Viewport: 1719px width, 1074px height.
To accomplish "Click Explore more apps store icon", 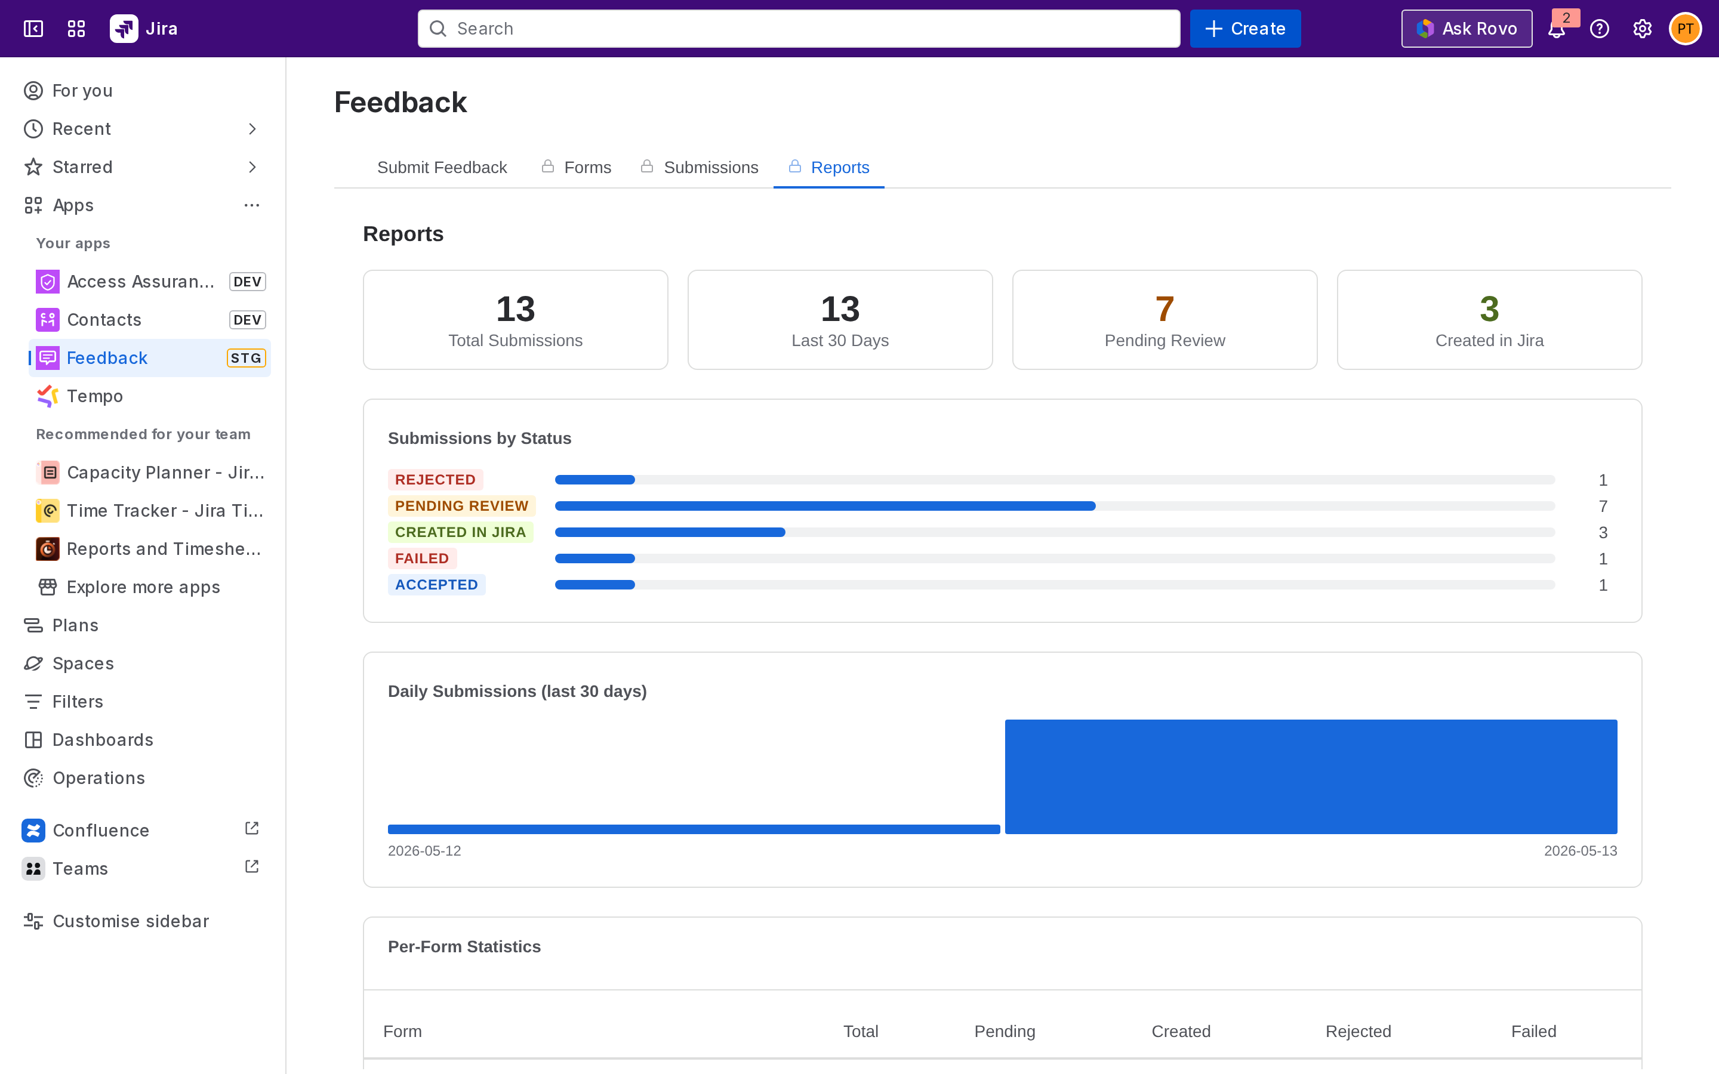I will point(48,587).
